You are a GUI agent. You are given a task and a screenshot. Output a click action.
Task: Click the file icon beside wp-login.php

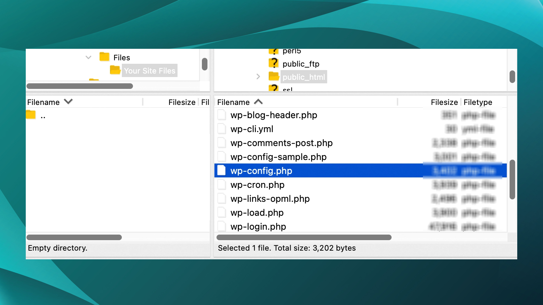coord(222,226)
